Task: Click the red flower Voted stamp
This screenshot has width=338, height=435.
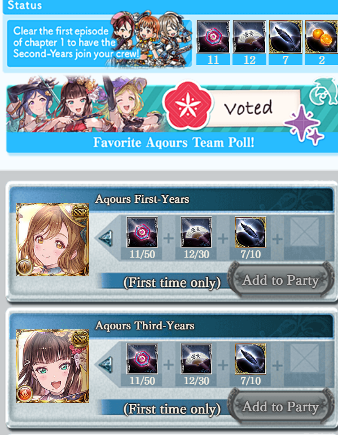Action: click(x=187, y=106)
